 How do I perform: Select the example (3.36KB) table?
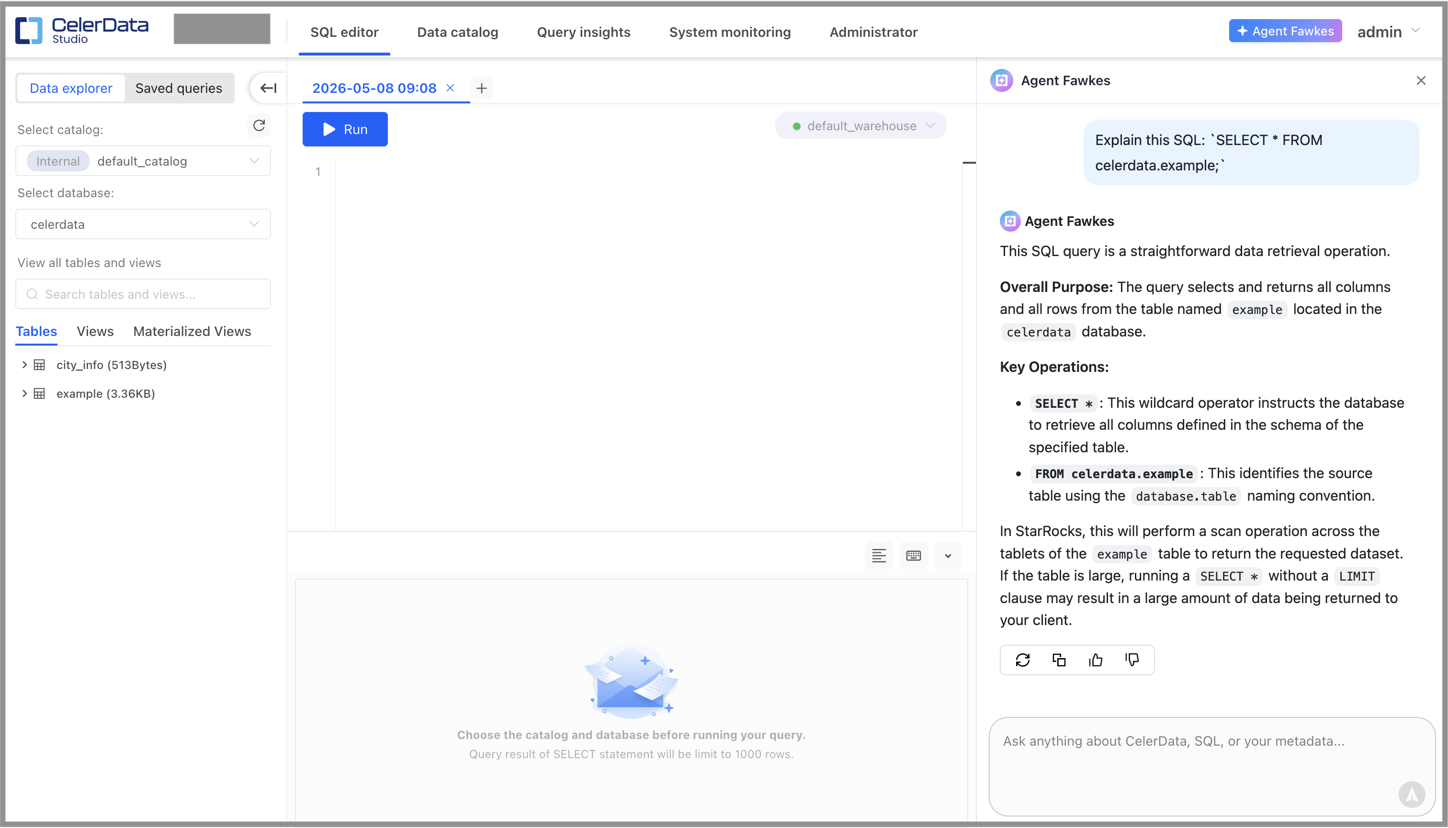[106, 393]
